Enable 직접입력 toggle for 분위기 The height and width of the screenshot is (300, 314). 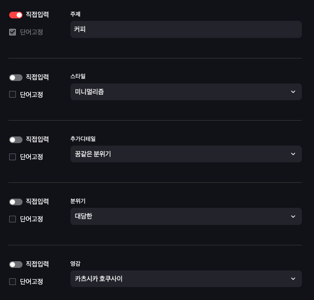pos(16,202)
